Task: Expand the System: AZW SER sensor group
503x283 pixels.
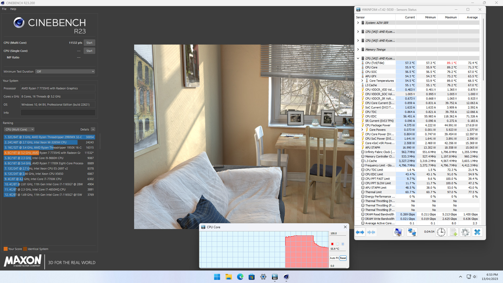Action: 358,23
